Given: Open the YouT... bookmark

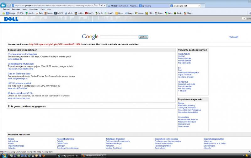Looking at the screenshot, I should [x=89, y=13].
